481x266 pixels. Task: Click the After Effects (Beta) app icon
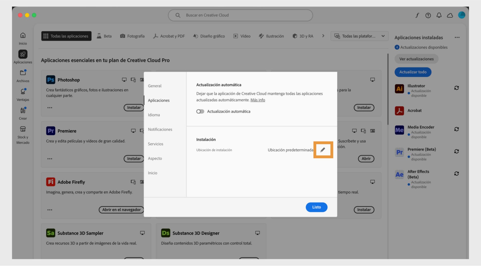click(399, 175)
